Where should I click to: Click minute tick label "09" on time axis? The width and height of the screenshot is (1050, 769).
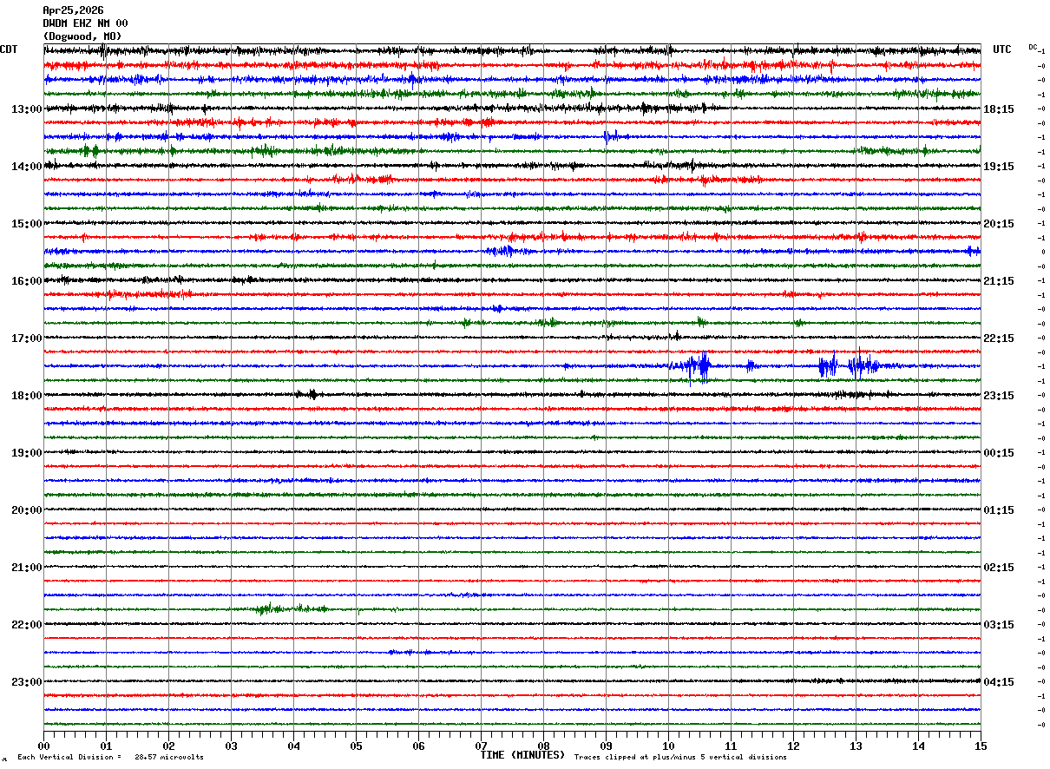click(x=606, y=746)
